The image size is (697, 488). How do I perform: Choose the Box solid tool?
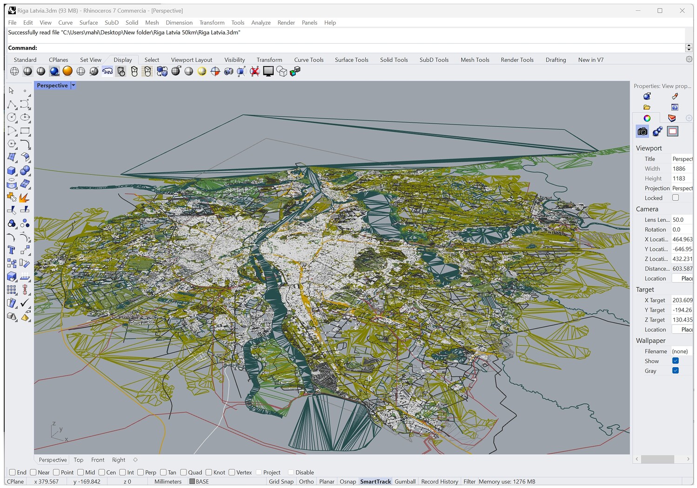click(x=12, y=171)
